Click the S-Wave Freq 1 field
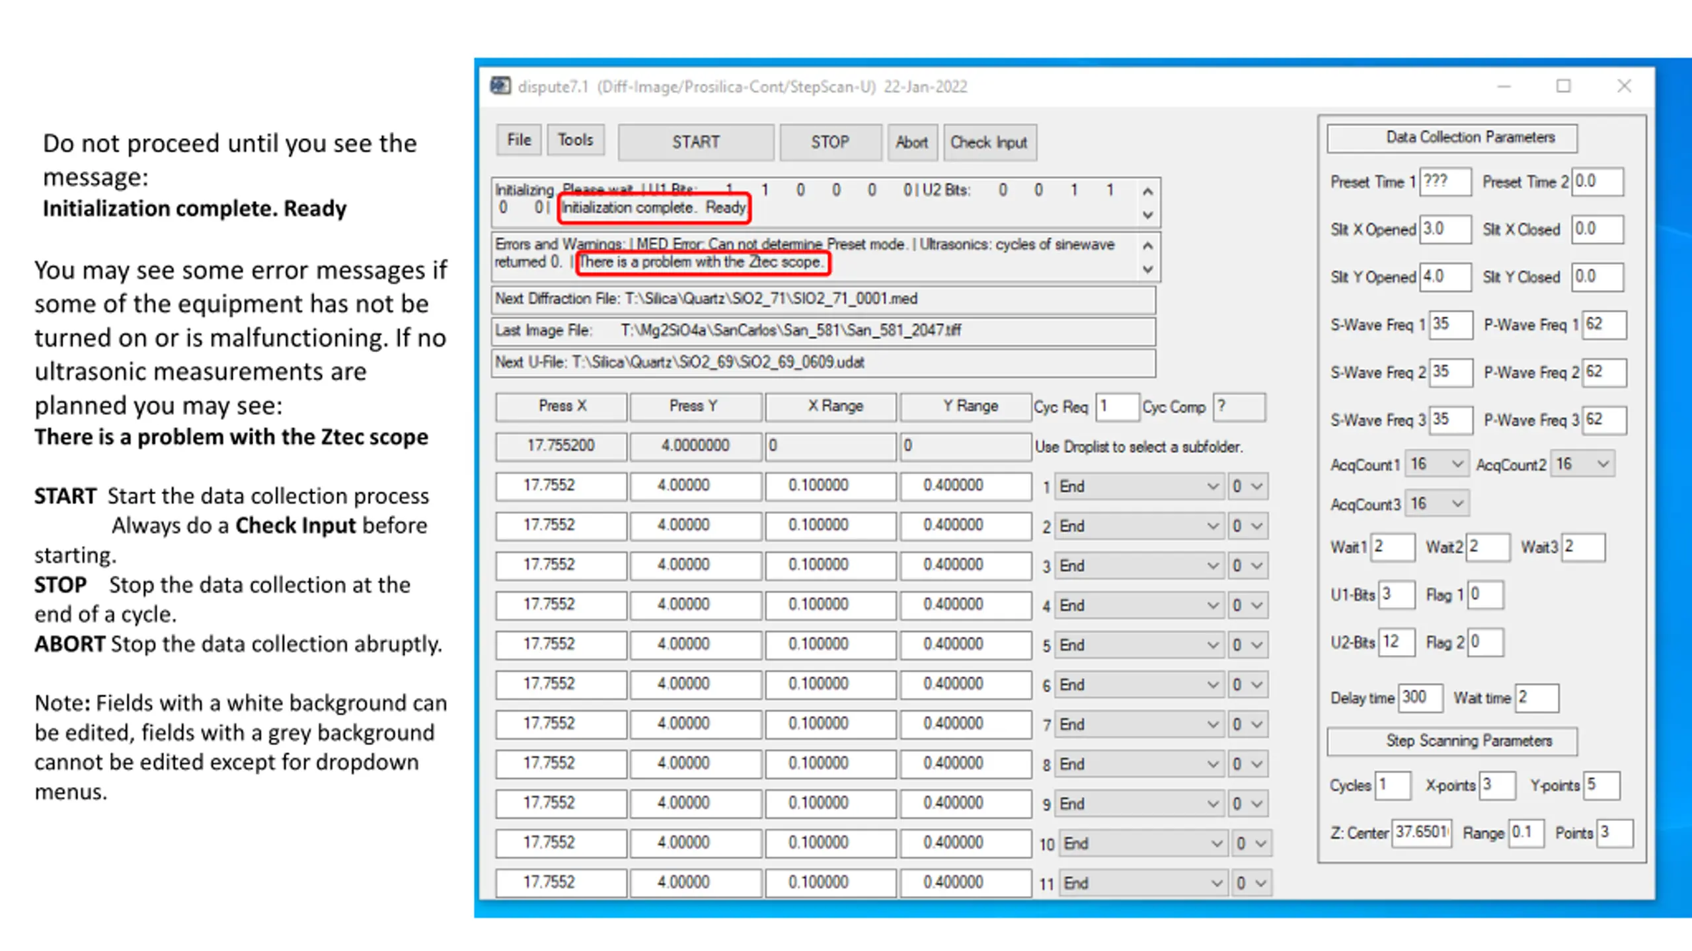 (1451, 324)
